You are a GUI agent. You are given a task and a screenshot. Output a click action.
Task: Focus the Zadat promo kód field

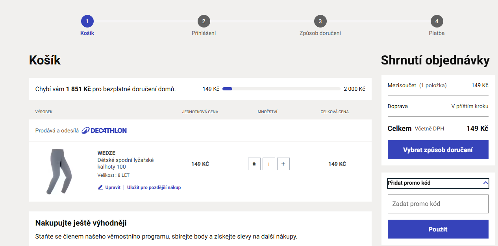point(438,204)
